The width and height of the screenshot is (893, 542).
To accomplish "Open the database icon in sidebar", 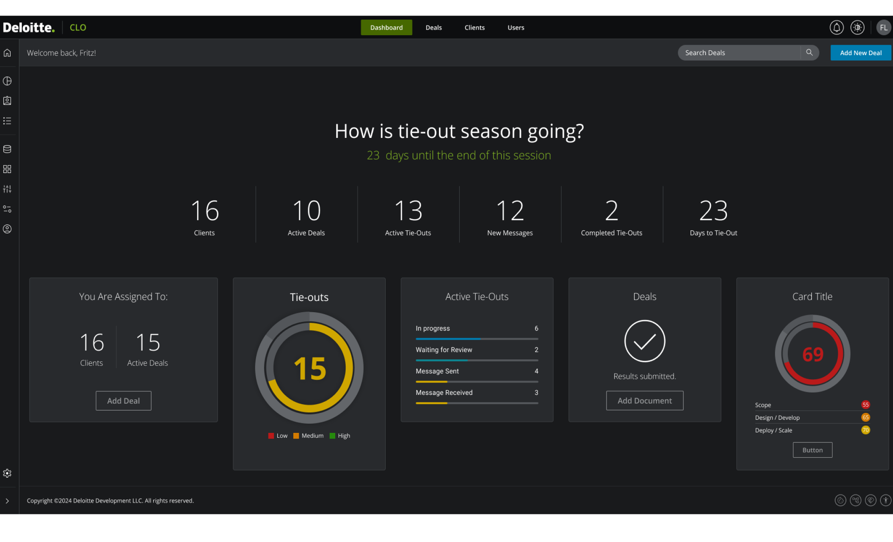I will pos(7,149).
